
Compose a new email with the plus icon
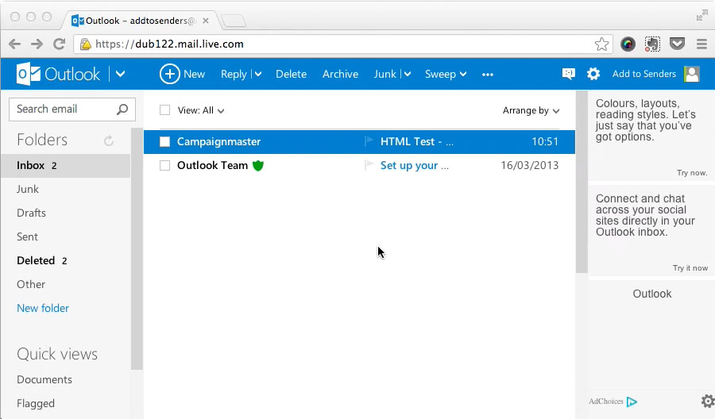tap(170, 74)
